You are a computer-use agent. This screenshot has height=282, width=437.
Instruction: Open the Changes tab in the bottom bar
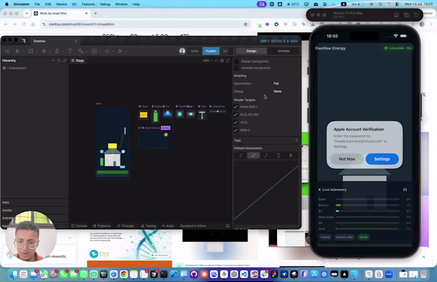tap(126, 226)
